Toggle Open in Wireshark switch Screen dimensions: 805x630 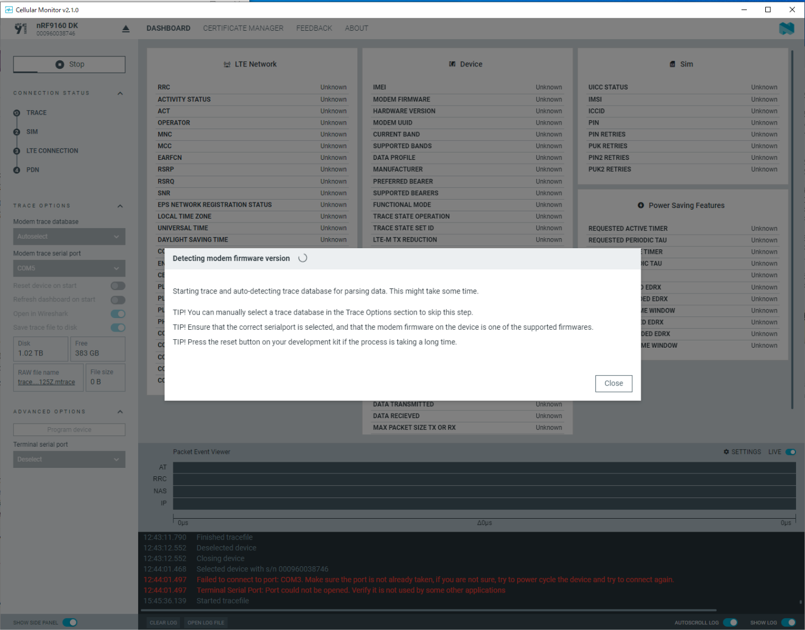(x=118, y=314)
